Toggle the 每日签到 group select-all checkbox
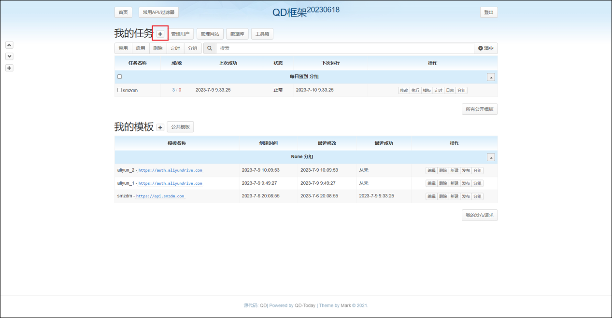Viewport: 612px width, 318px height. coord(120,77)
